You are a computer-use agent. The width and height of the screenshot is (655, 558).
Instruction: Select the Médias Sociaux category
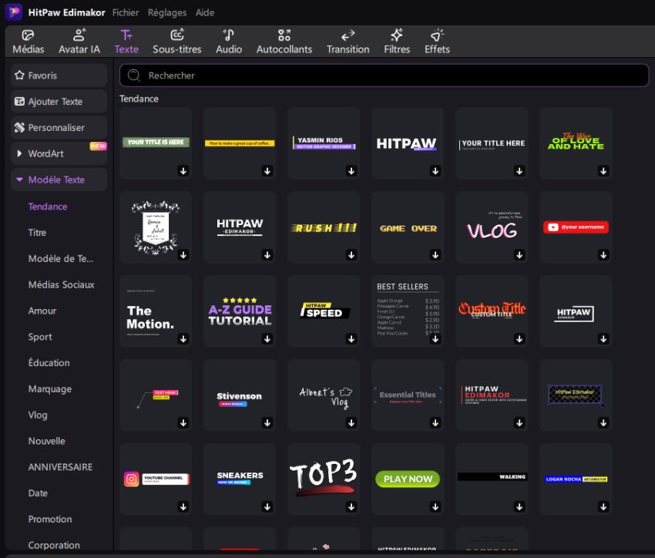[x=62, y=285]
